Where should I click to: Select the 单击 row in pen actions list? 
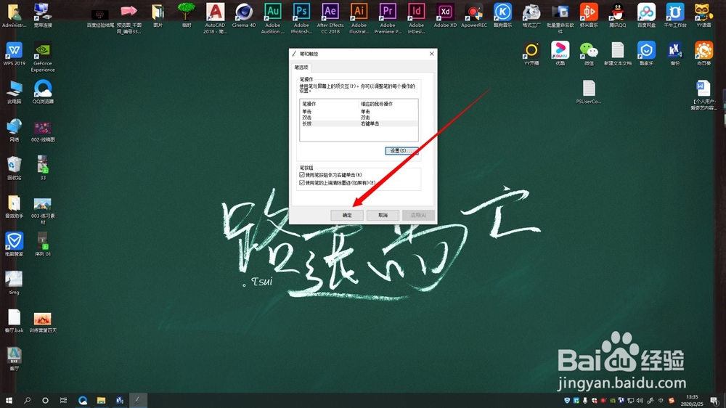pyautogui.click(x=359, y=112)
